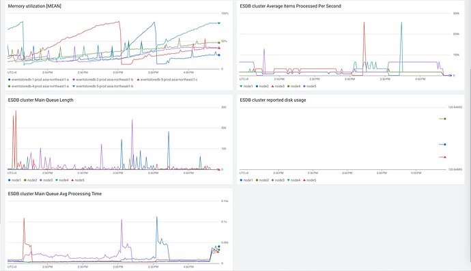The width and height of the screenshot is (471, 271).
Task: Click node1 blue circle icon in disk usage legend
Action: tap(241, 180)
